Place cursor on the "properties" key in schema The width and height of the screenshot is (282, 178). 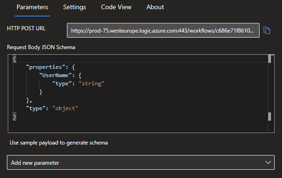[x=45, y=67]
